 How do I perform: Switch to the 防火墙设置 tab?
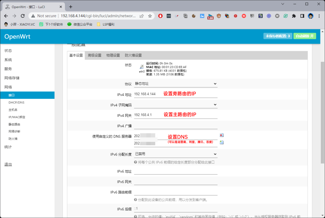[x=133, y=55]
